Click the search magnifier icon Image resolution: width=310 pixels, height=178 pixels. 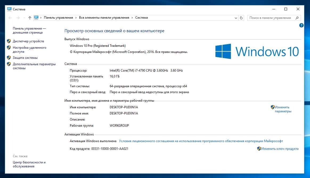click(297, 18)
